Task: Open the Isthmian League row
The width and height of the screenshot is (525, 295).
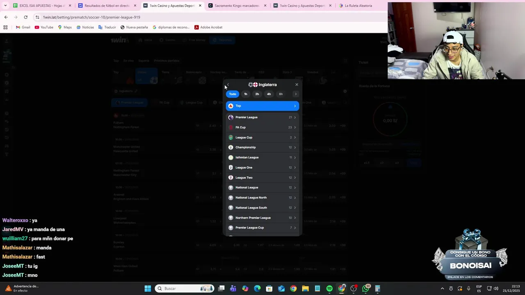Action: [262, 158]
